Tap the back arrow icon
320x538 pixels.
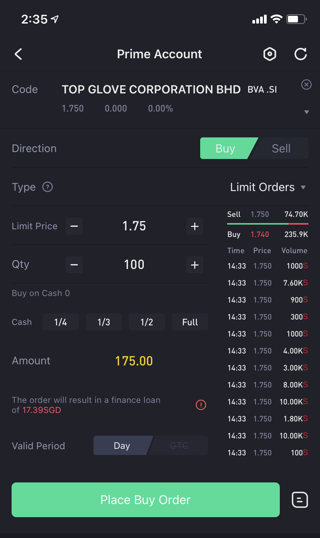click(18, 54)
